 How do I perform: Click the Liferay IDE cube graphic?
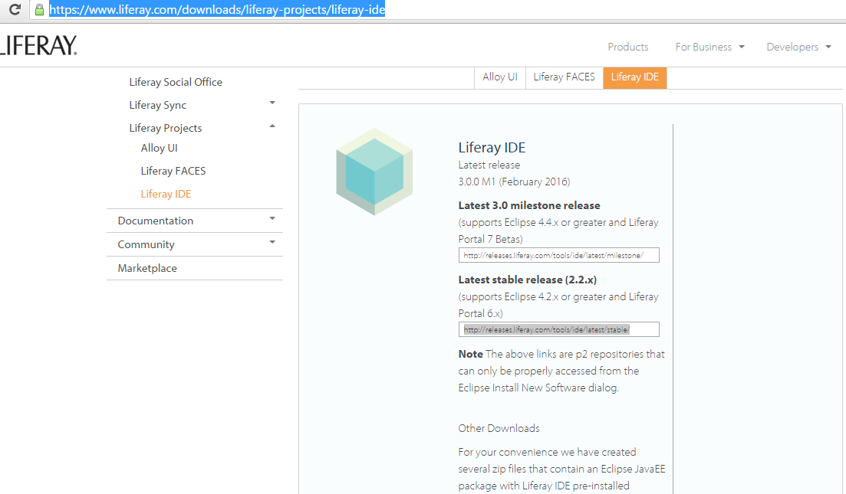click(x=374, y=172)
